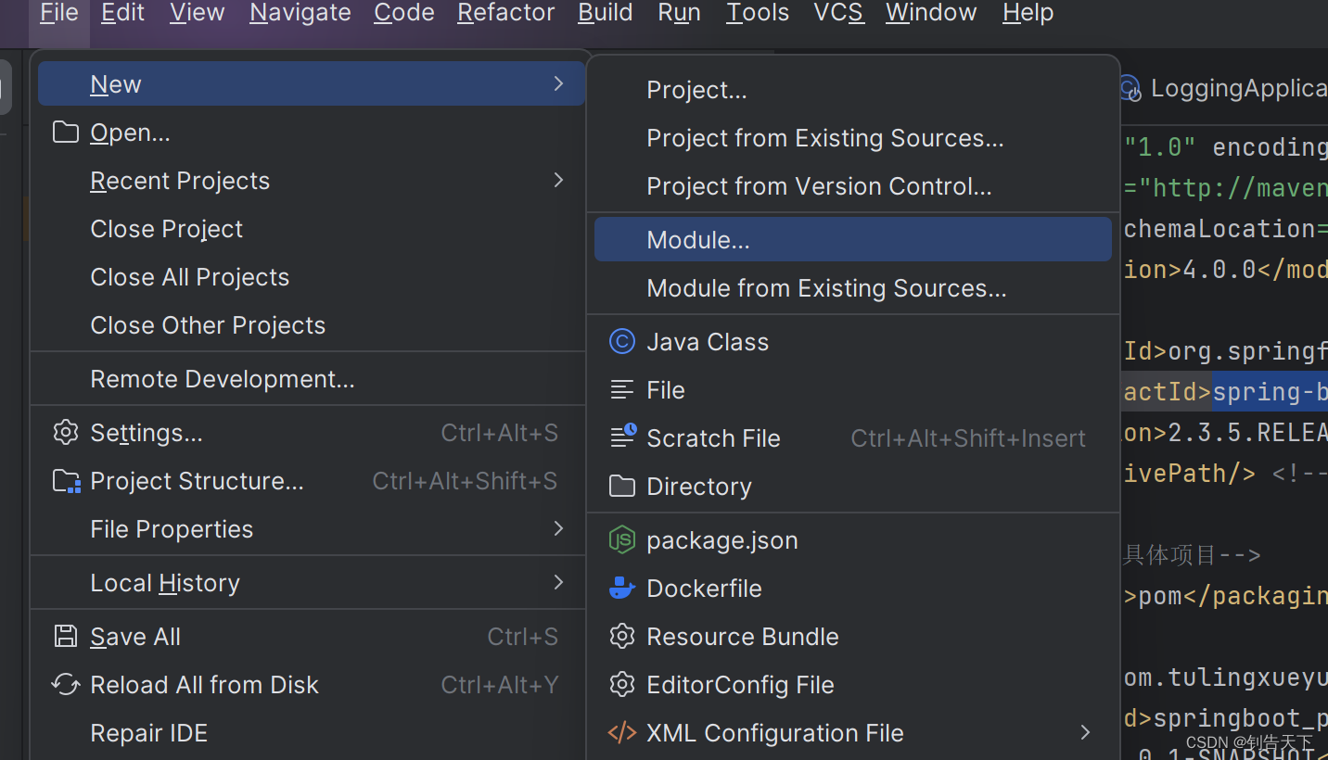Viewport: 1328px width, 760px height.
Task: Create a new EditorConfig File
Action: [x=853, y=685]
